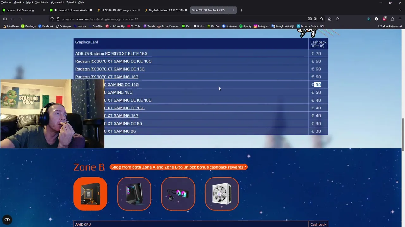Open AORUS Radeon RX 9070 XT ELITE 16G link

(111, 54)
